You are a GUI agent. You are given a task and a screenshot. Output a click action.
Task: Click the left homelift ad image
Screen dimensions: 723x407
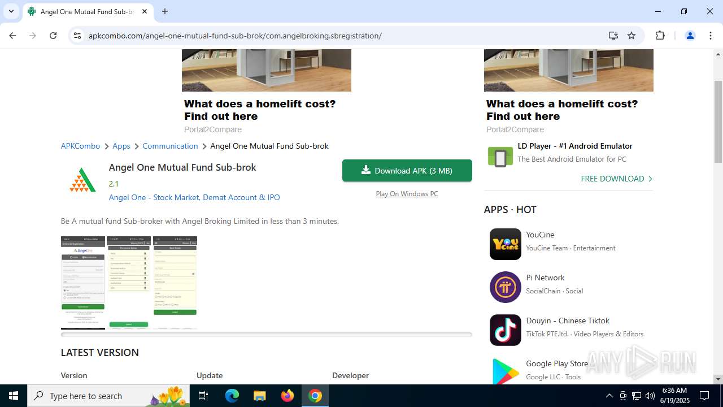tap(267, 70)
